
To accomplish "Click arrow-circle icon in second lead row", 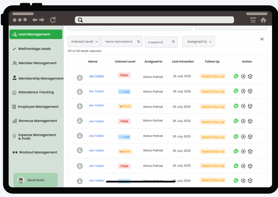I will click(x=243, y=91).
